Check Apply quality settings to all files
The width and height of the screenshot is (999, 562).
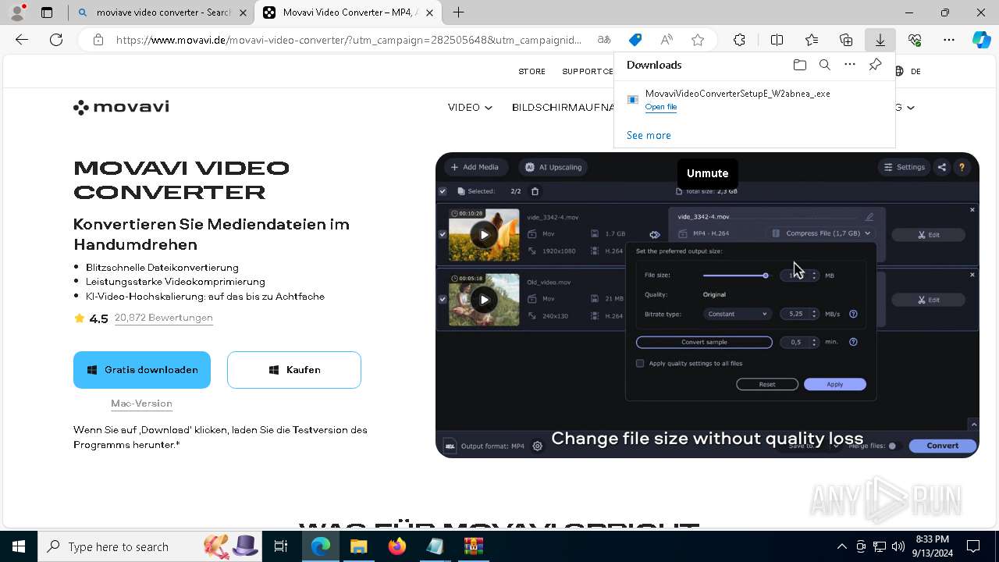click(x=640, y=363)
